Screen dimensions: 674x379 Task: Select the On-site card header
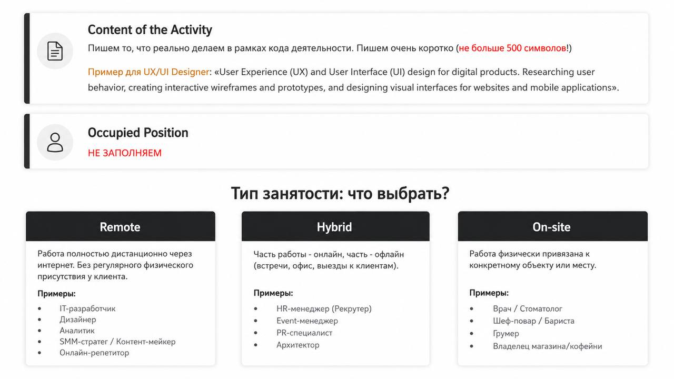pyautogui.click(x=552, y=226)
